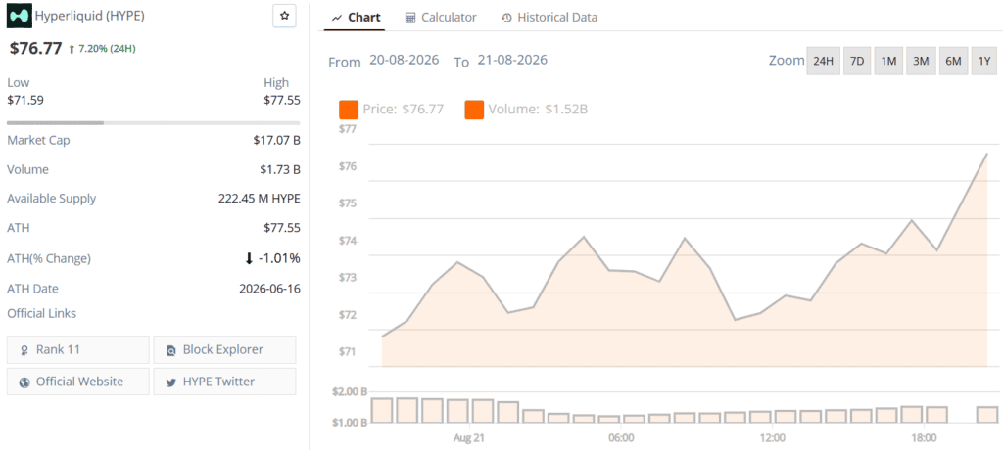1003x450 pixels.
Task: Click the $1.00 B volume axis label
Action: [350, 423]
